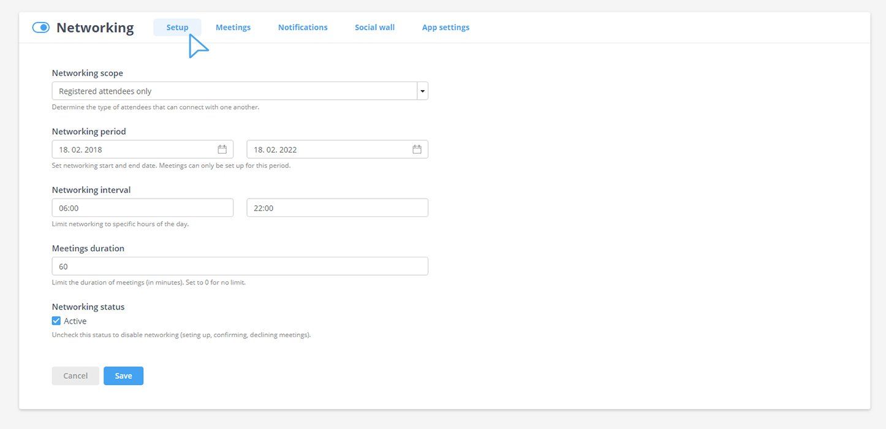Go to the Social wall tab

click(x=374, y=28)
